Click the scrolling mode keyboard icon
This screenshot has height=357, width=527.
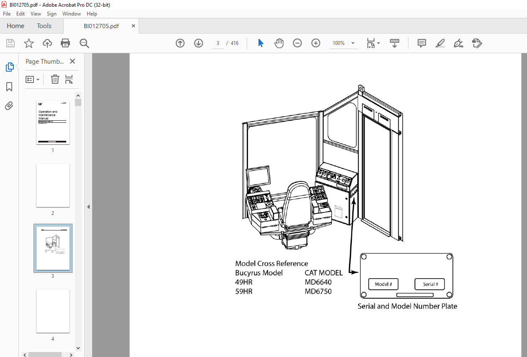pyautogui.click(x=395, y=43)
